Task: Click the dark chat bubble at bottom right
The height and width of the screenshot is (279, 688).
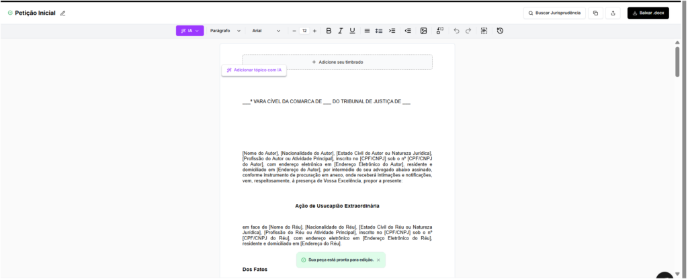Action: pos(664,276)
